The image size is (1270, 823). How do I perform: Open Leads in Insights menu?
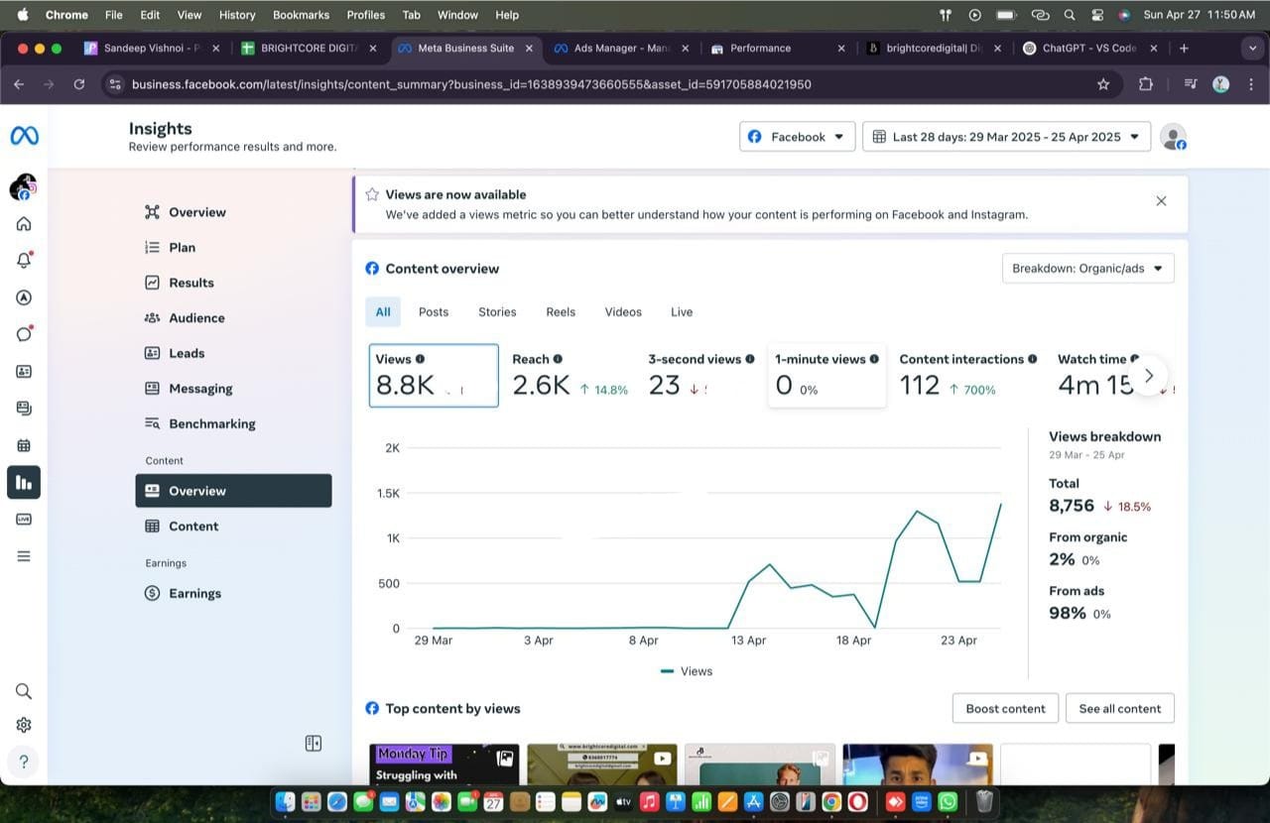click(187, 353)
